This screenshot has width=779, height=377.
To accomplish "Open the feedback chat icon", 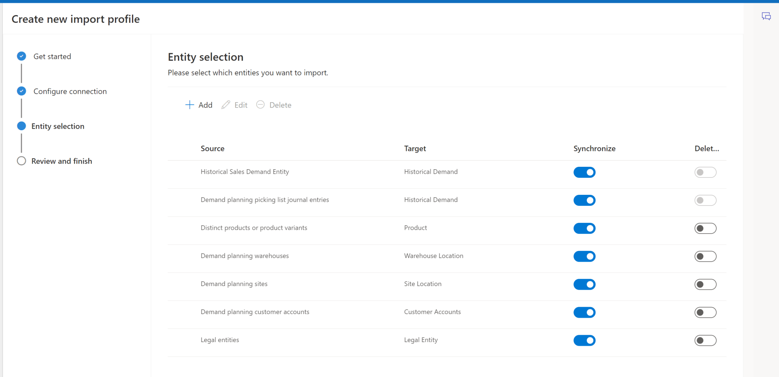I will pyautogui.click(x=766, y=16).
